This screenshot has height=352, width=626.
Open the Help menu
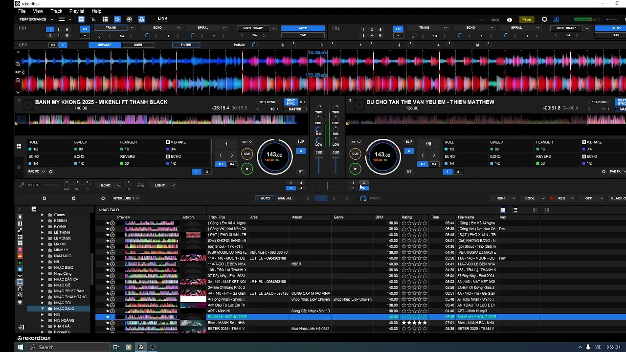pos(96,11)
